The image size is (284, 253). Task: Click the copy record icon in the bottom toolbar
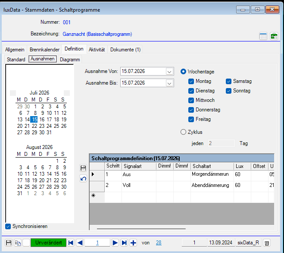pos(18,243)
